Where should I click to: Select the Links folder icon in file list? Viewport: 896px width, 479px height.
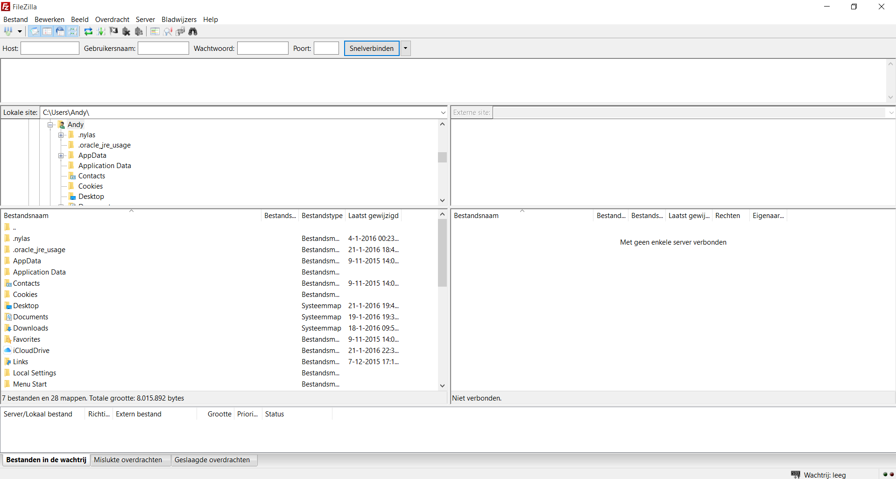tap(7, 361)
